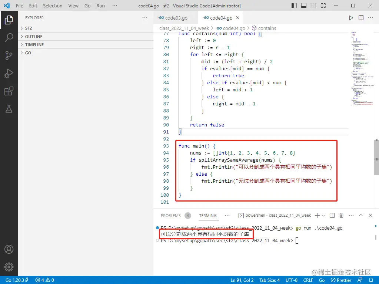Open Explorer views and more actions
This screenshot has height=284, width=379.
point(145,18)
